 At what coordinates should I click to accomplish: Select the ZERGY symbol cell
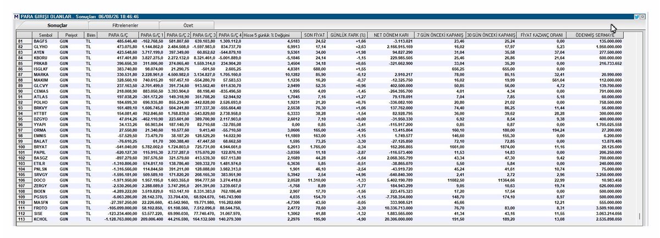[45, 185]
